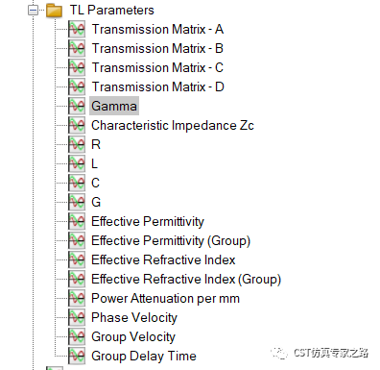This screenshot has height=370, width=380.
Task: Select the G parameter entry
Action: click(96, 202)
